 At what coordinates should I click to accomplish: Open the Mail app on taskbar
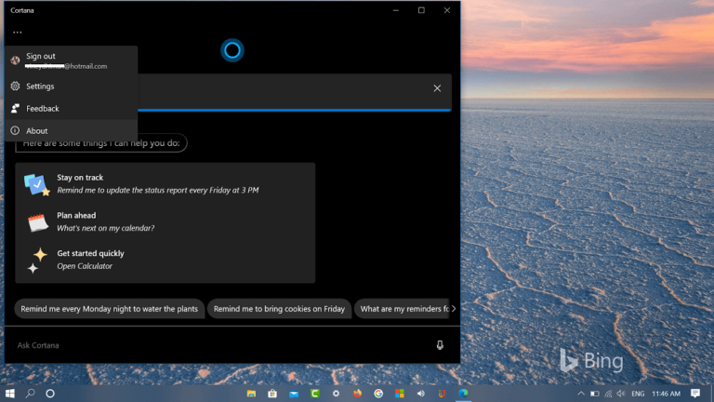pyautogui.click(x=294, y=394)
